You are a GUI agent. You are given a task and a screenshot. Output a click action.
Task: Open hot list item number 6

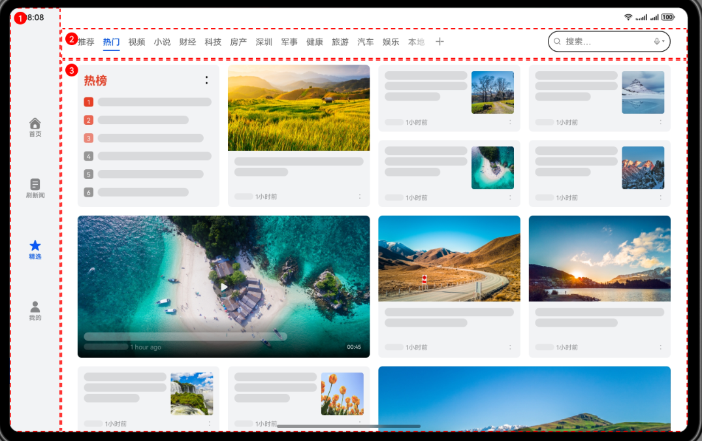click(x=136, y=192)
